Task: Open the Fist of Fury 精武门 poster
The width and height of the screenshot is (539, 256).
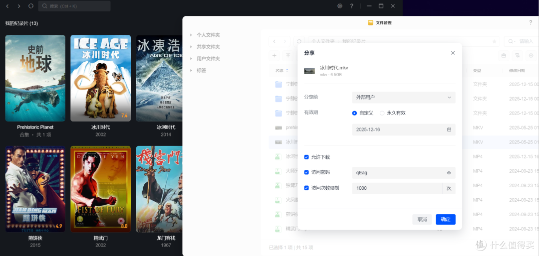Action: click(100, 189)
